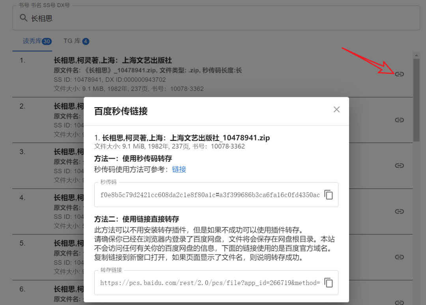Click the dialog line 文件大小: 9.1 MiB, 1982年

pos(170,146)
